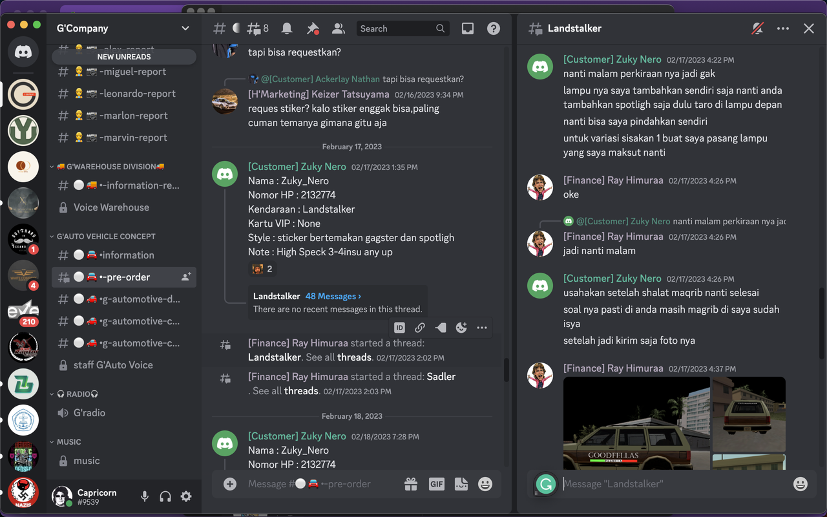Screen dimensions: 827x517
Task: Click the Landstalker thread message field
Action: point(675,484)
